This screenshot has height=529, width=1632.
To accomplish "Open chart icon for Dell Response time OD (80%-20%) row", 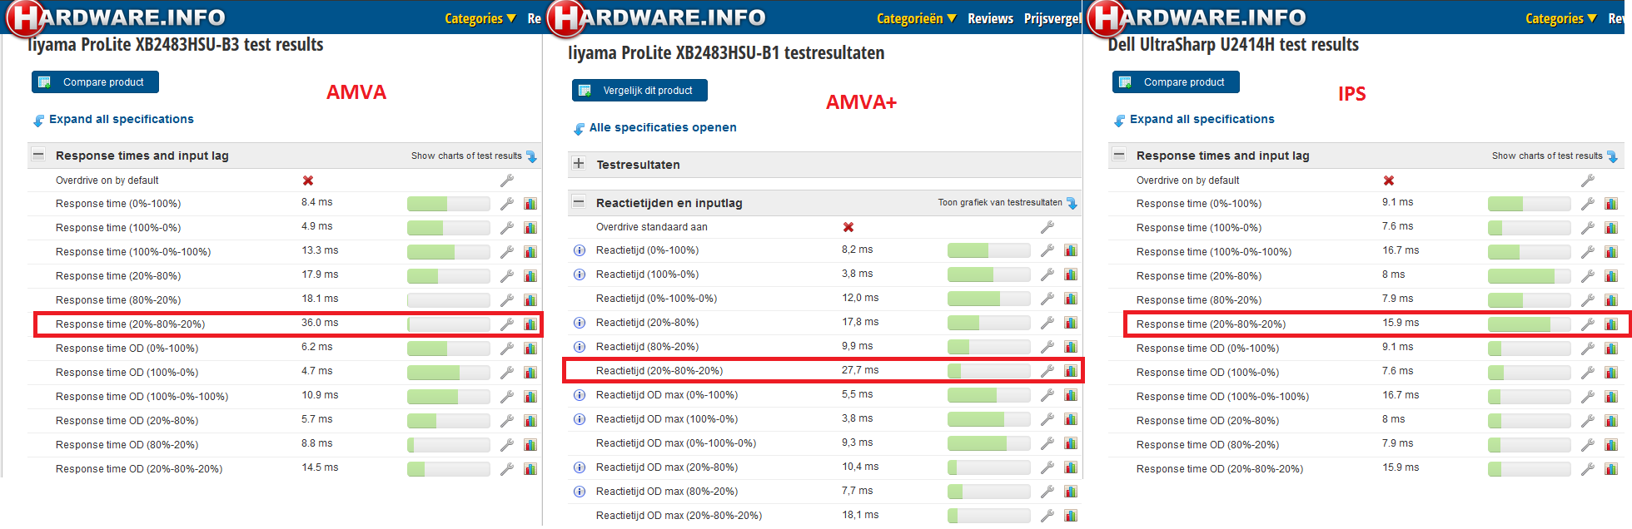I will click(x=1611, y=445).
